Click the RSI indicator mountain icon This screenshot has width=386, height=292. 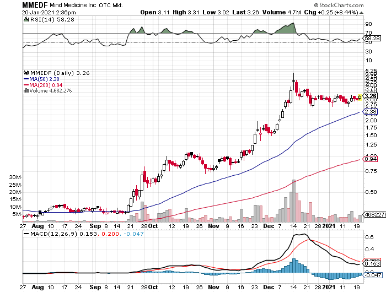click(x=26, y=19)
